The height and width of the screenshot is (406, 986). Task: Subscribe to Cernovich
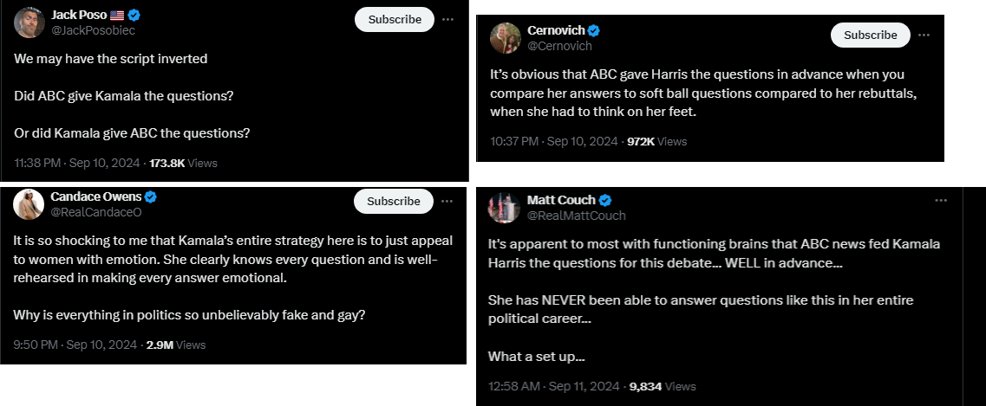[x=870, y=35]
